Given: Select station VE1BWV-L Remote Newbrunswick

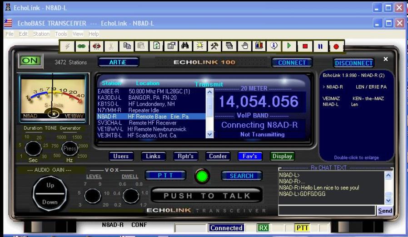Looking at the screenshot, I should click(151, 129).
